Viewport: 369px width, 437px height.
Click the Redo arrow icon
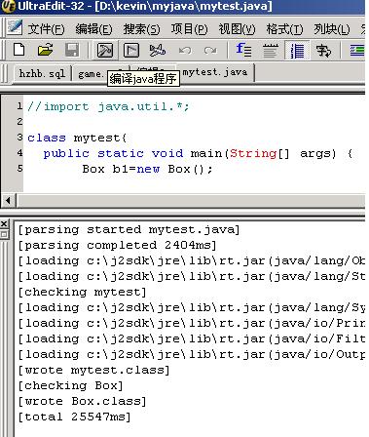coord(210,51)
